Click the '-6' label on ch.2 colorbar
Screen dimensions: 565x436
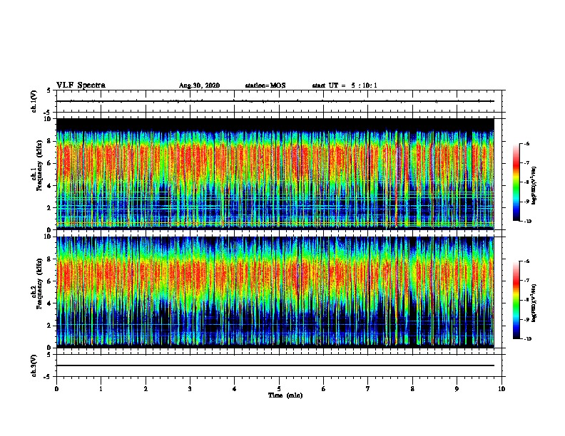pyautogui.click(x=527, y=261)
